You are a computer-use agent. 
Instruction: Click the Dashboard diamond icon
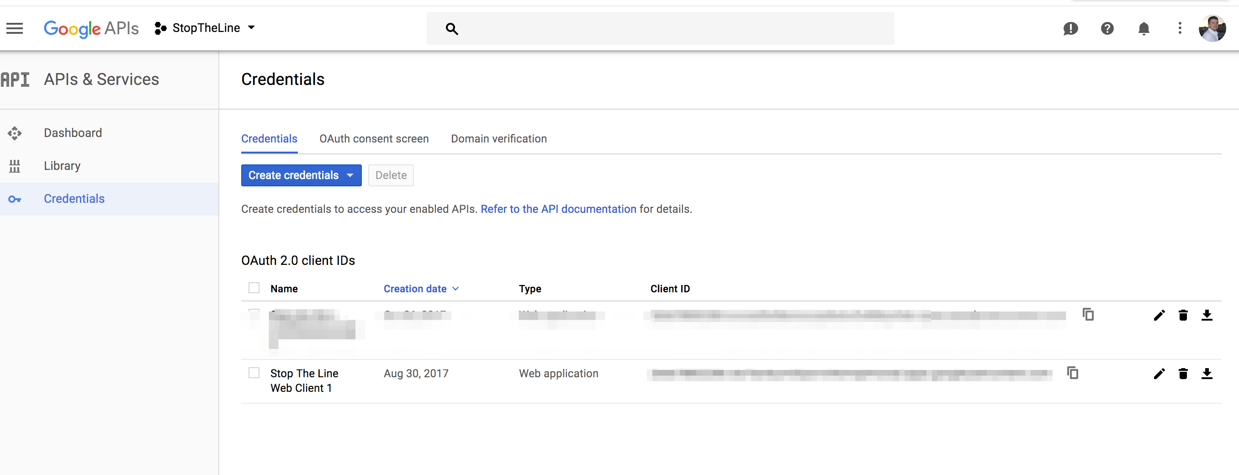(x=15, y=133)
